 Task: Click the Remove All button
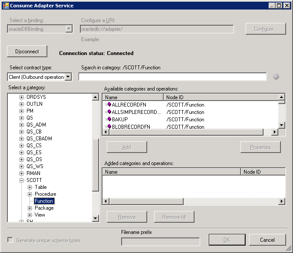pyautogui.click(x=174, y=217)
